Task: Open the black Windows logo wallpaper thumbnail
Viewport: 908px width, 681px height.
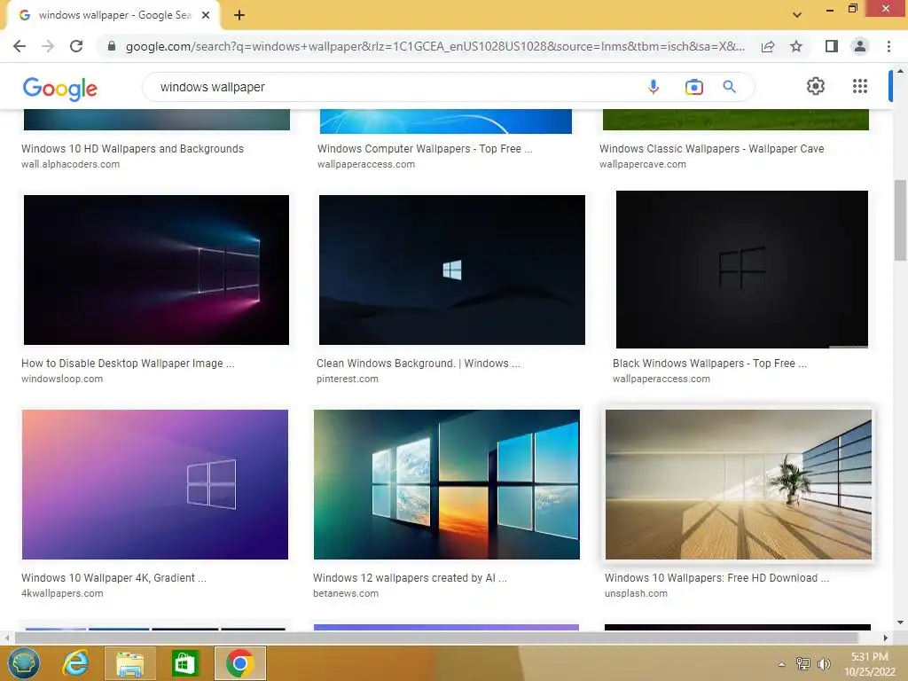Action: click(742, 270)
